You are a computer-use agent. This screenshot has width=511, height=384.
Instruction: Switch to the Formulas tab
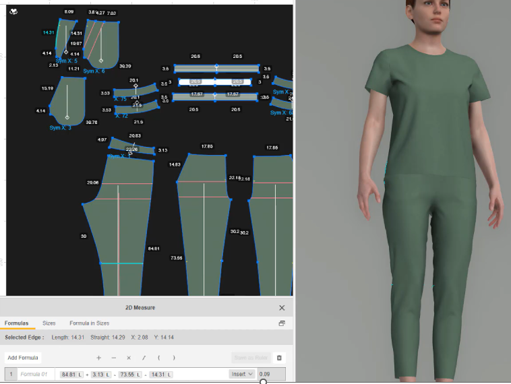[16, 323]
